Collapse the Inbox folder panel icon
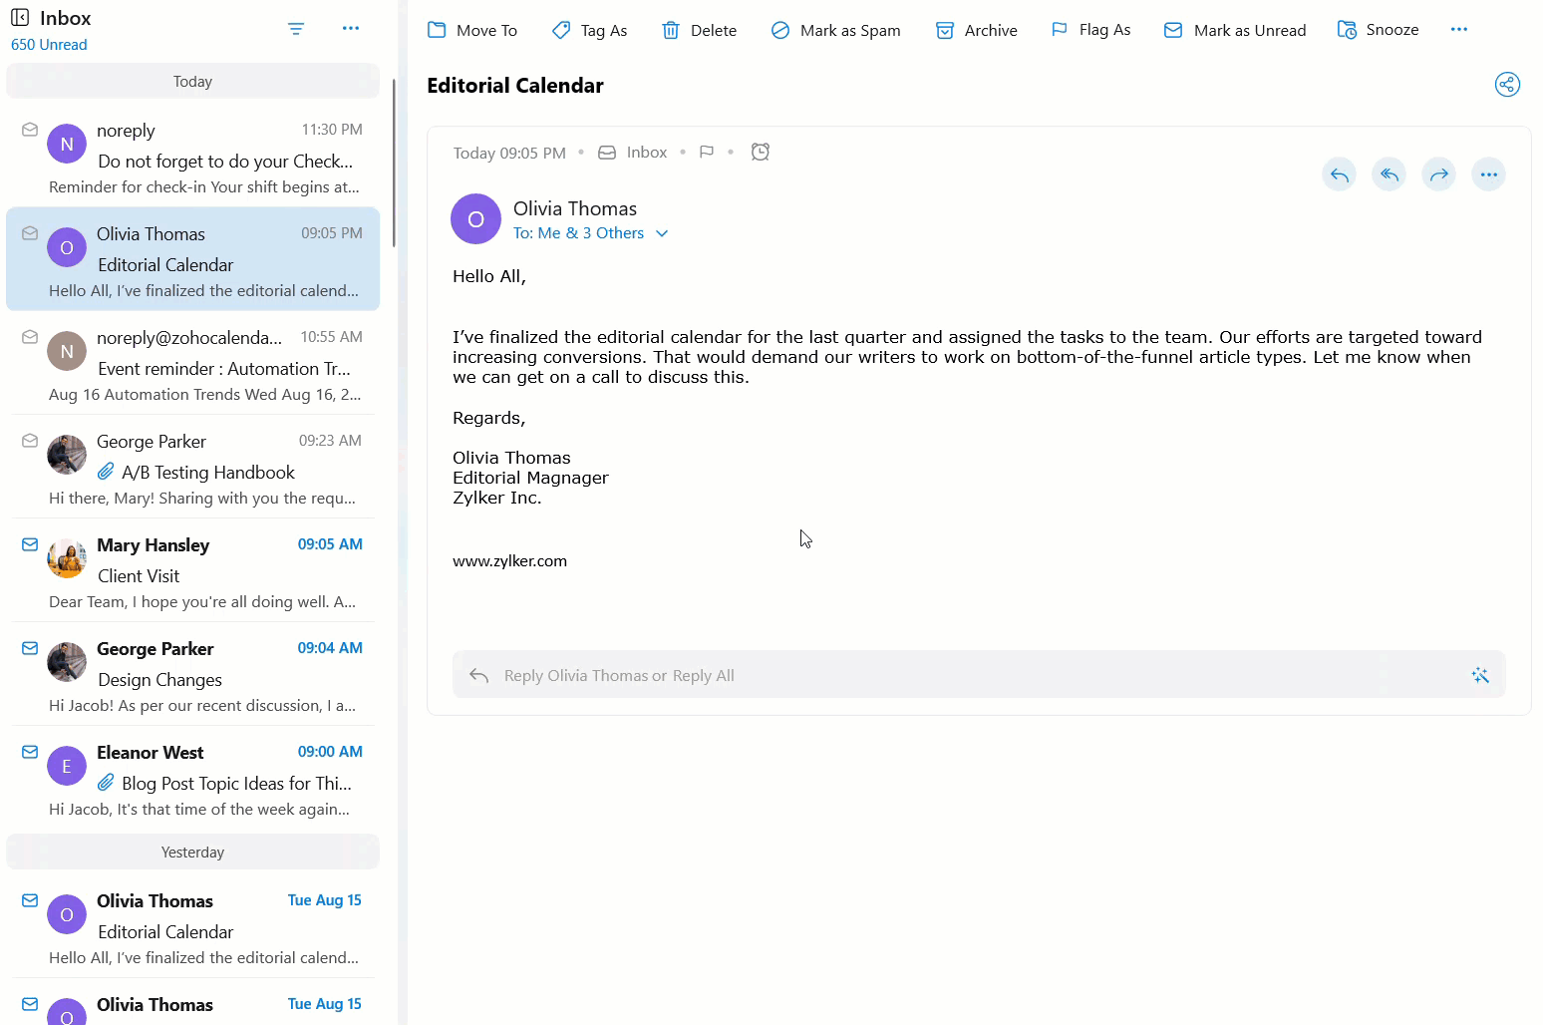This screenshot has width=1543, height=1025. click(x=20, y=18)
